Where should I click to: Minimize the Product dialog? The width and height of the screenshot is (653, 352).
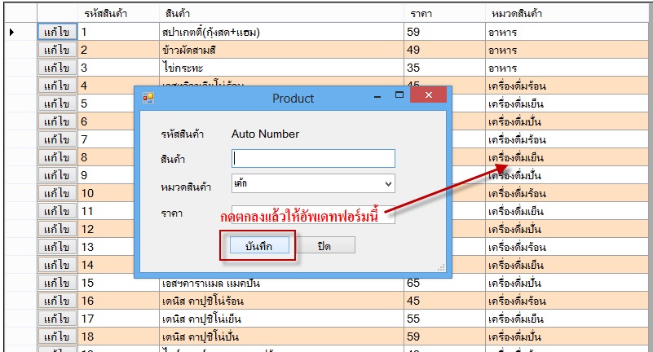point(377,96)
